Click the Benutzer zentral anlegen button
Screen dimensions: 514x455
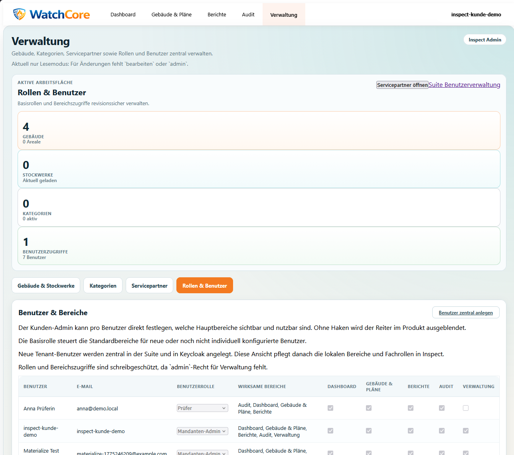click(465, 312)
